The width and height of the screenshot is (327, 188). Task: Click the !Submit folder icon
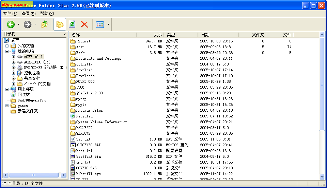point(73,41)
